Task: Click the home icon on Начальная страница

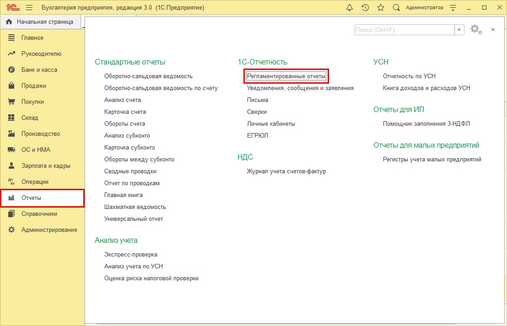Action: pos(9,21)
